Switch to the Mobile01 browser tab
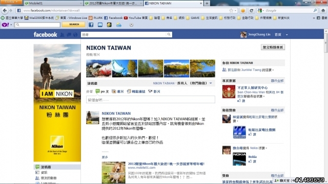The image size is (328, 184). point(53,3)
